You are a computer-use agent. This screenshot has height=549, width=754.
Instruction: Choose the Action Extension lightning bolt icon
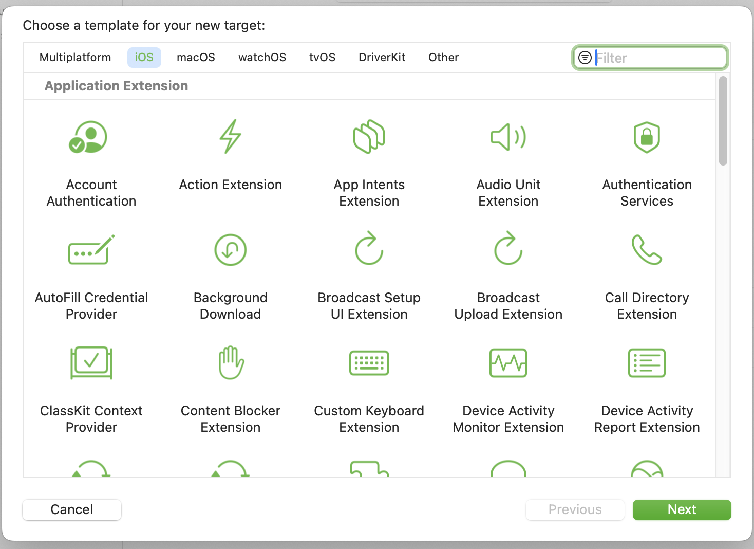pyautogui.click(x=231, y=137)
